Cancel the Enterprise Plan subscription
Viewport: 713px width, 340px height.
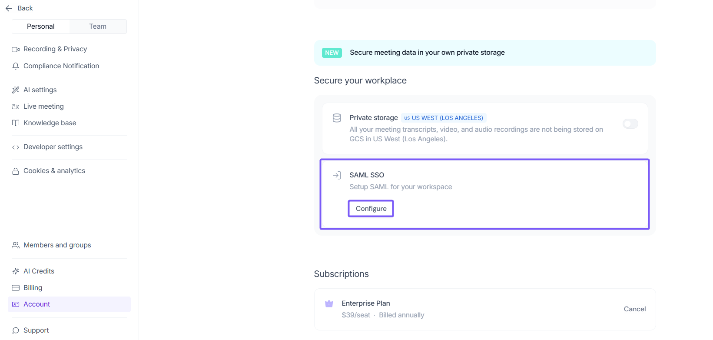634,309
